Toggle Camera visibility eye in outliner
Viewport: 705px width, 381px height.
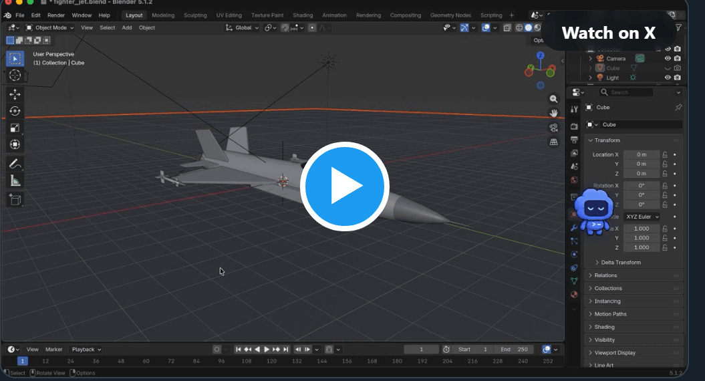668,58
